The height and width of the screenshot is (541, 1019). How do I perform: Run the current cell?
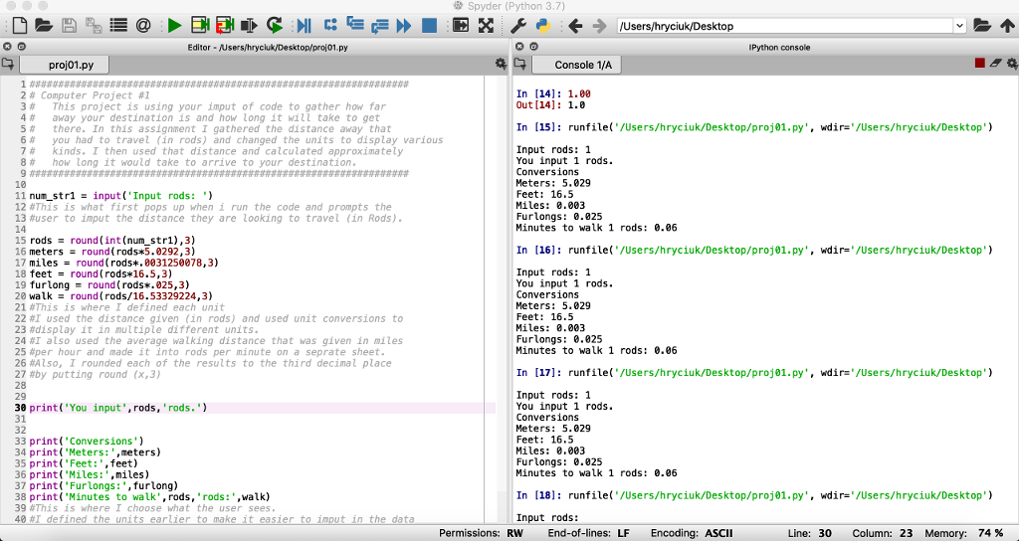[199, 25]
